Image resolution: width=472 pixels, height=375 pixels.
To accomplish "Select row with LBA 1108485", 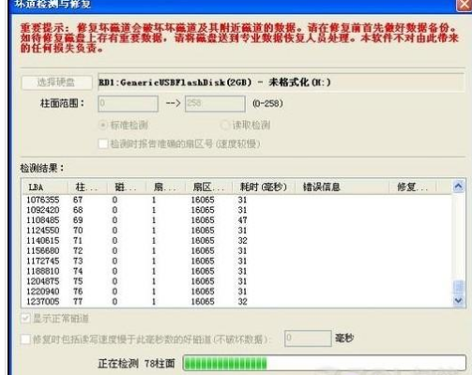I will pyautogui.click(x=236, y=220).
